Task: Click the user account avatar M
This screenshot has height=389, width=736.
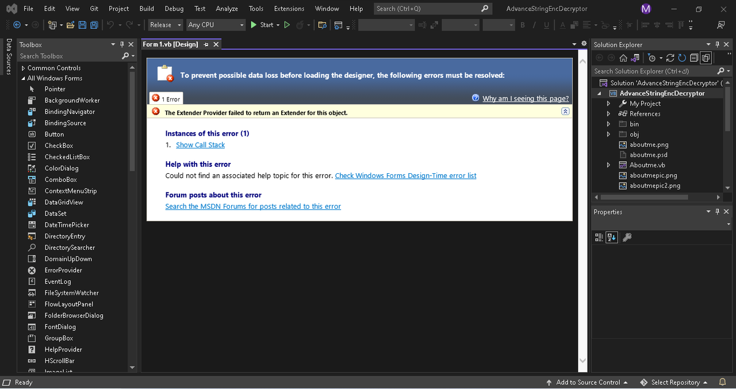Action: [646, 9]
